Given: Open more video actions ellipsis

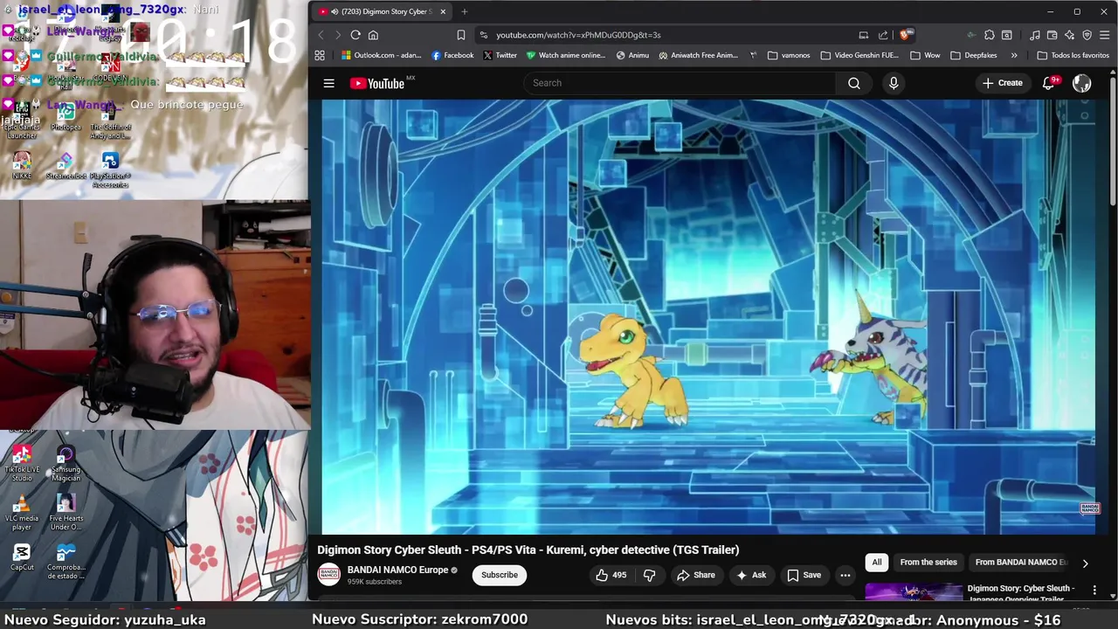Looking at the screenshot, I should click(845, 575).
